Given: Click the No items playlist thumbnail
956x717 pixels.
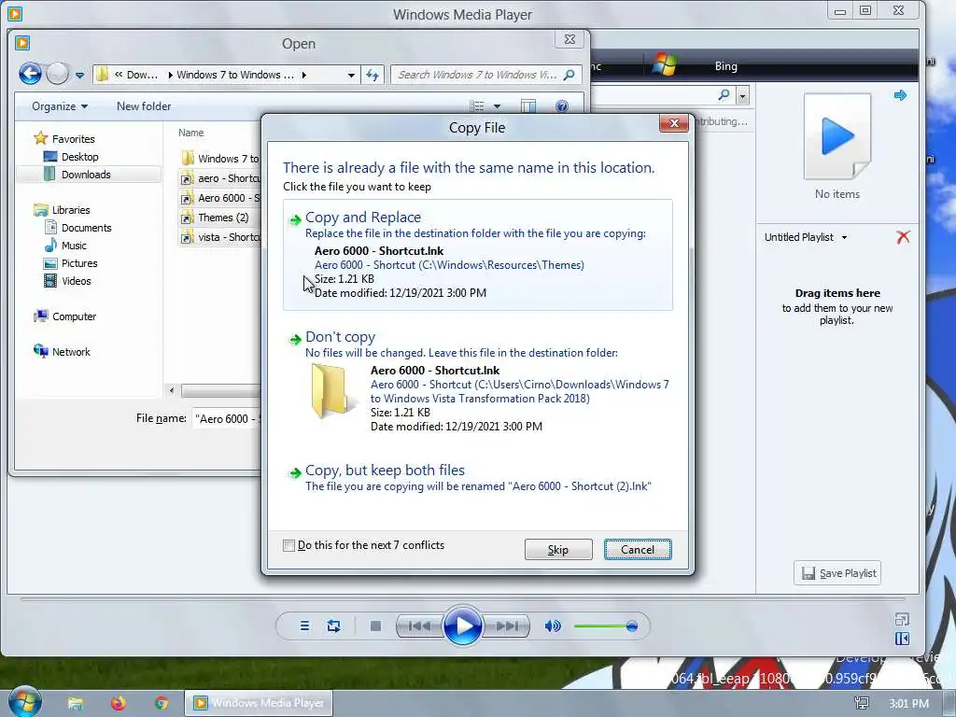Looking at the screenshot, I should (837, 136).
